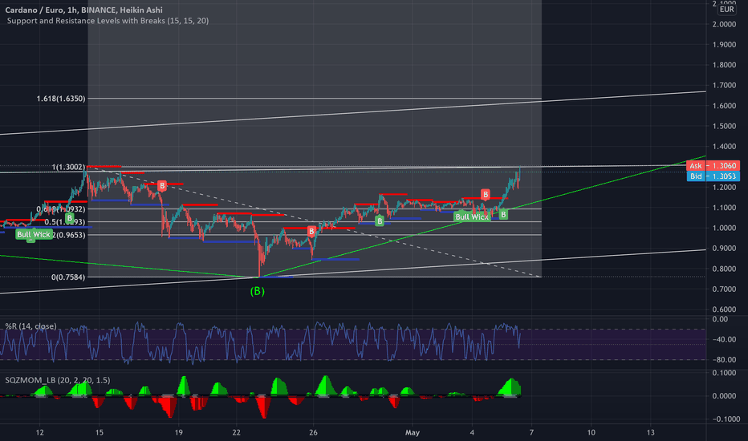
Task: Select the 2(0.9653) Fibonacci level label
Action: click(69, 235)
